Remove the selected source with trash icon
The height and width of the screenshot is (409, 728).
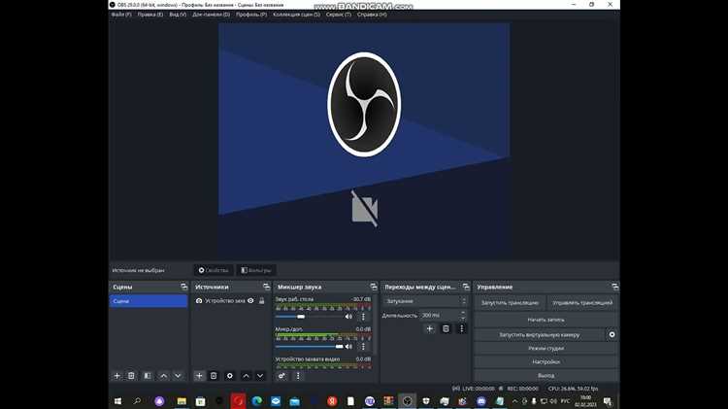point(214,376)
